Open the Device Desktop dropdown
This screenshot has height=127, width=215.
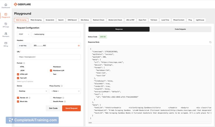[x=33, y=91]
